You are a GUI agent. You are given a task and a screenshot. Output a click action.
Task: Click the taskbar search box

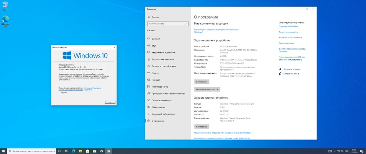32,151
